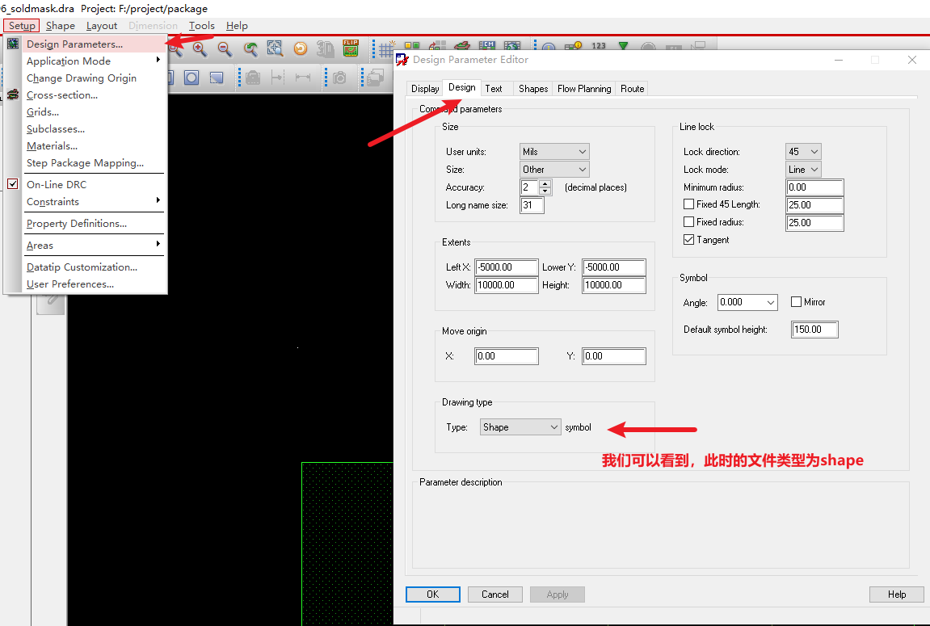Image resolution: width=930 pixels, height=626 pixels.
Task: Click the Zoom Out magnifier icon
Action: click(225, 48)
